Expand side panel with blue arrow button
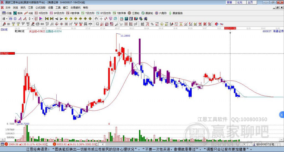284x152 pixels. tap(282, 115)
